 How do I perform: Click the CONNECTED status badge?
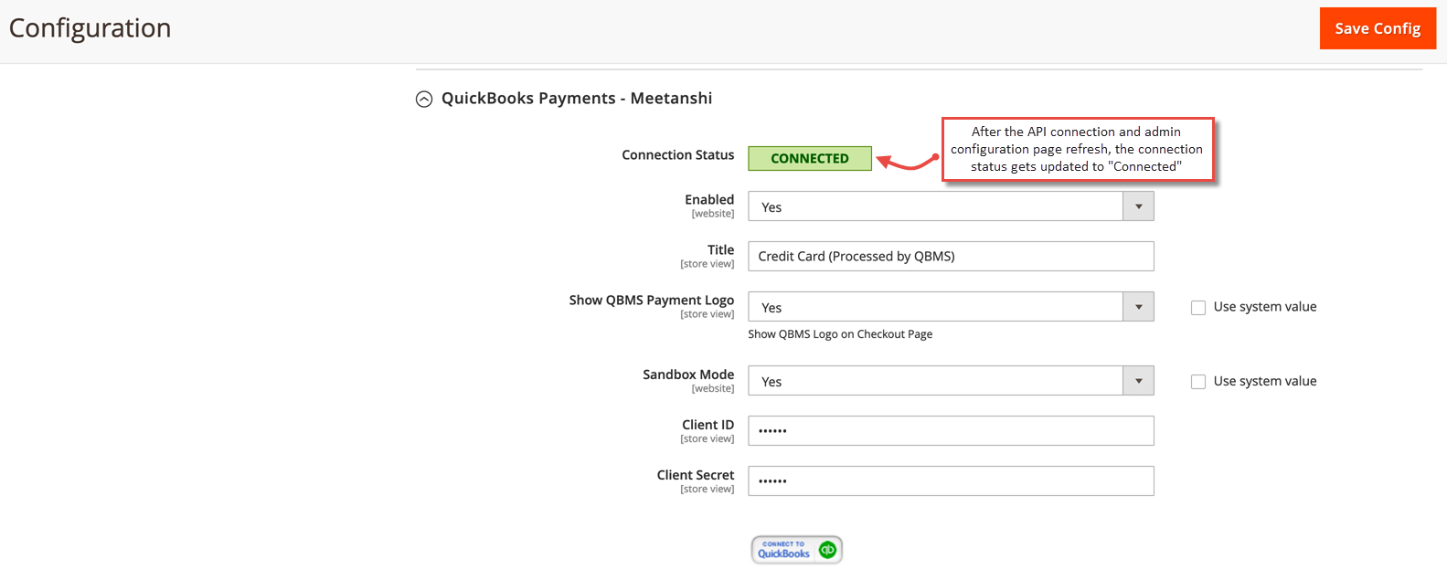pos(810,158)
